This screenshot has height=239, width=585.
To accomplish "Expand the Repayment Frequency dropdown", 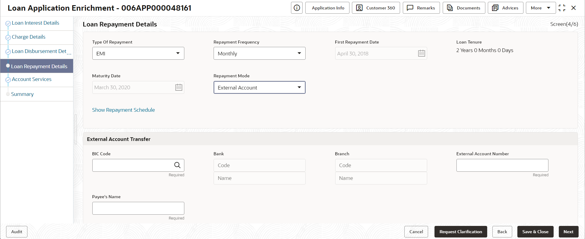I will pyautogui.click(x=259, y=53).
